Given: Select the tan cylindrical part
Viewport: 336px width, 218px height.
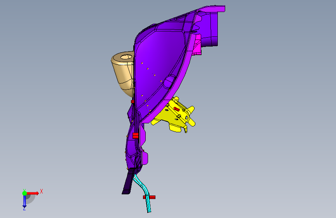Looking at the screenshot, I should click(x=123, y=73).
